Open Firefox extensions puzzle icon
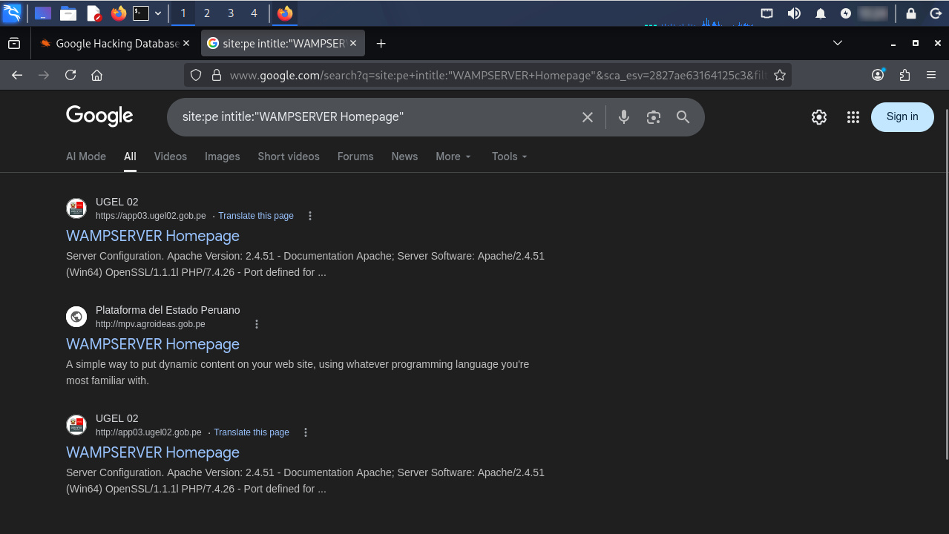This screenshot has height=534, width=949. pos(904,75)
